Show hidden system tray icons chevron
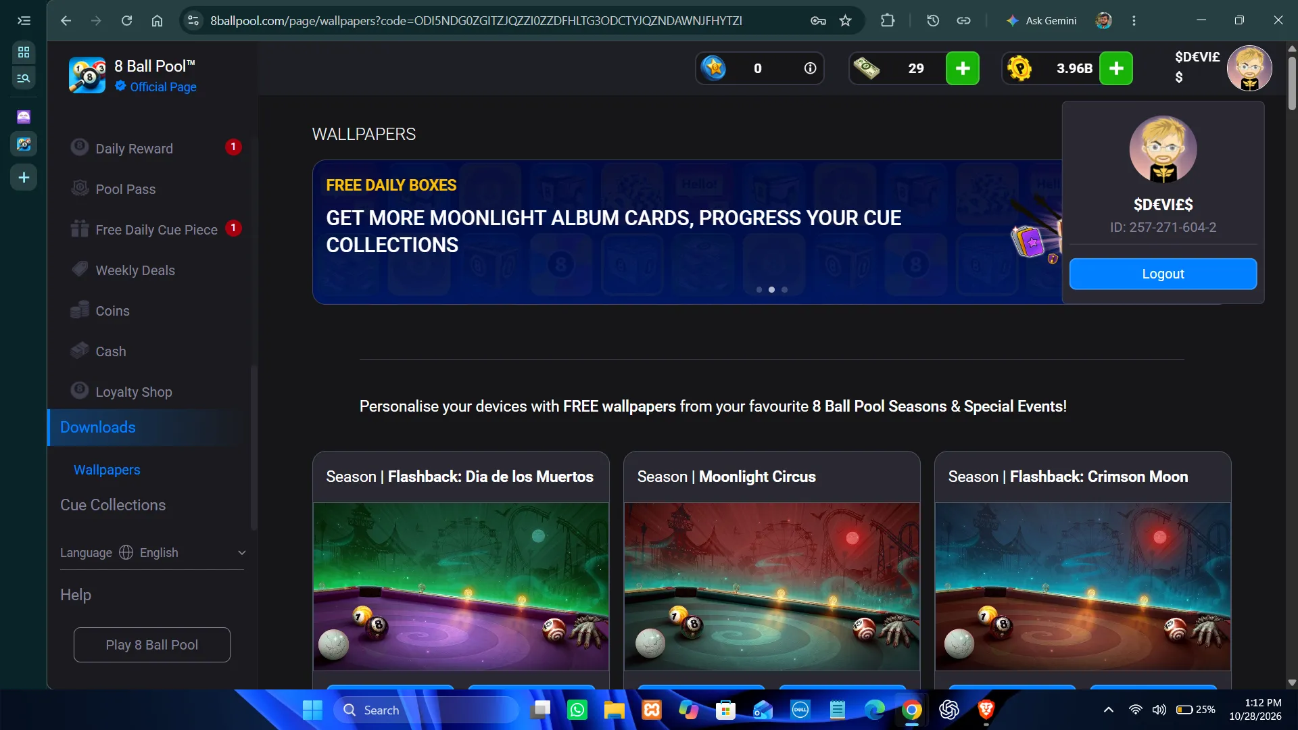Image resolution: width=1298 pixels, height=730 pixels. (1108, 710)
